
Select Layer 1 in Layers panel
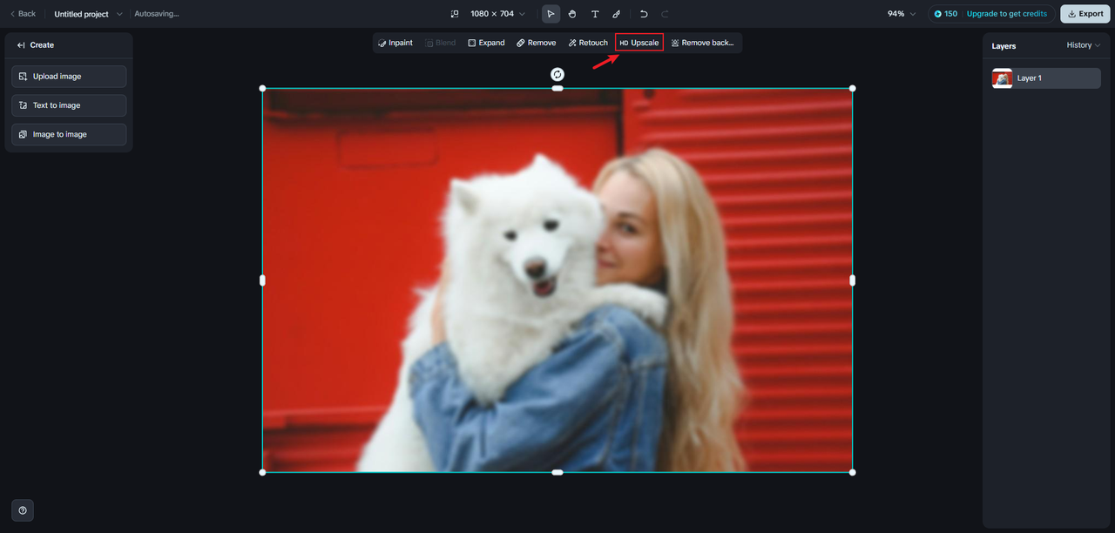pos(1045,78)
